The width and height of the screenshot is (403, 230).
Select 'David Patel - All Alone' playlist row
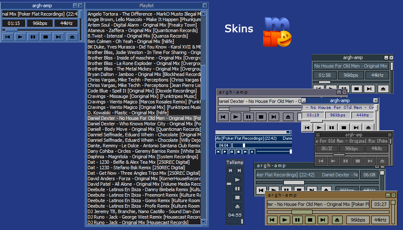coord(144,184)
